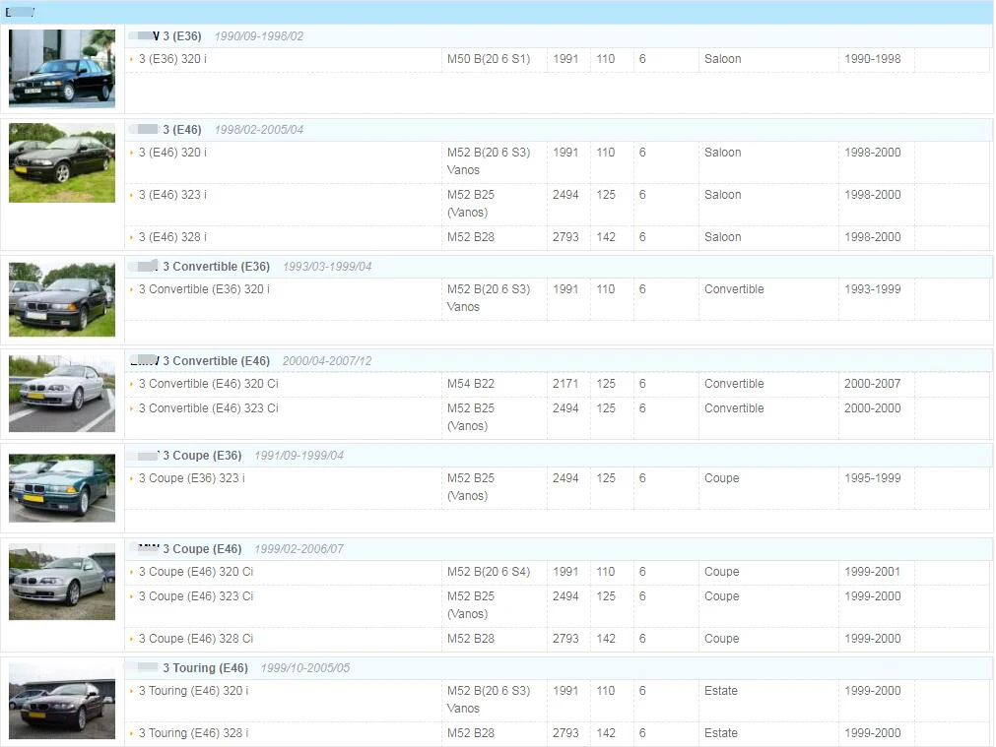Click Estate body type for Touring 320 i
This screenshot has width=996, height=747.
click(721, 691)
